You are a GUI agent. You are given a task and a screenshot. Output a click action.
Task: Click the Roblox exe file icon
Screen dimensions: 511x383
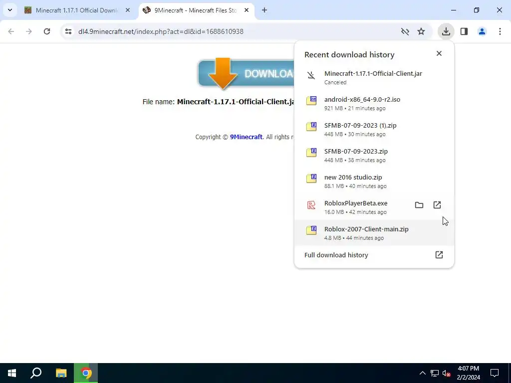[311, 205]
